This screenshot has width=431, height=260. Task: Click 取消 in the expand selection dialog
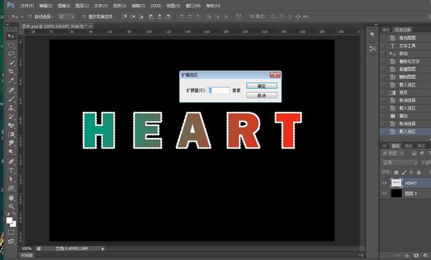[262, 96]
